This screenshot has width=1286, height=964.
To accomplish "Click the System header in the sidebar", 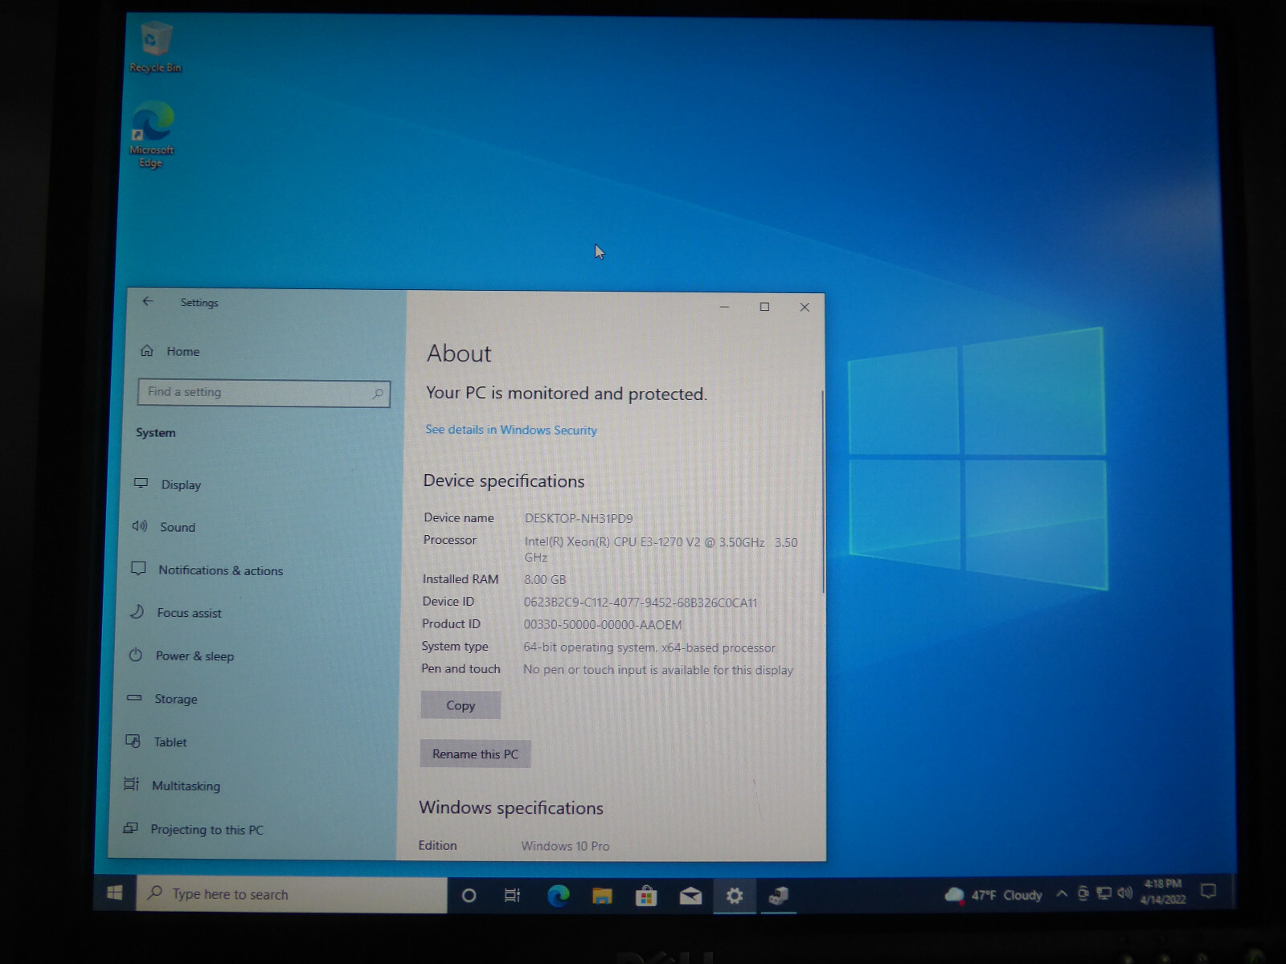I will (x=156, y=432).
